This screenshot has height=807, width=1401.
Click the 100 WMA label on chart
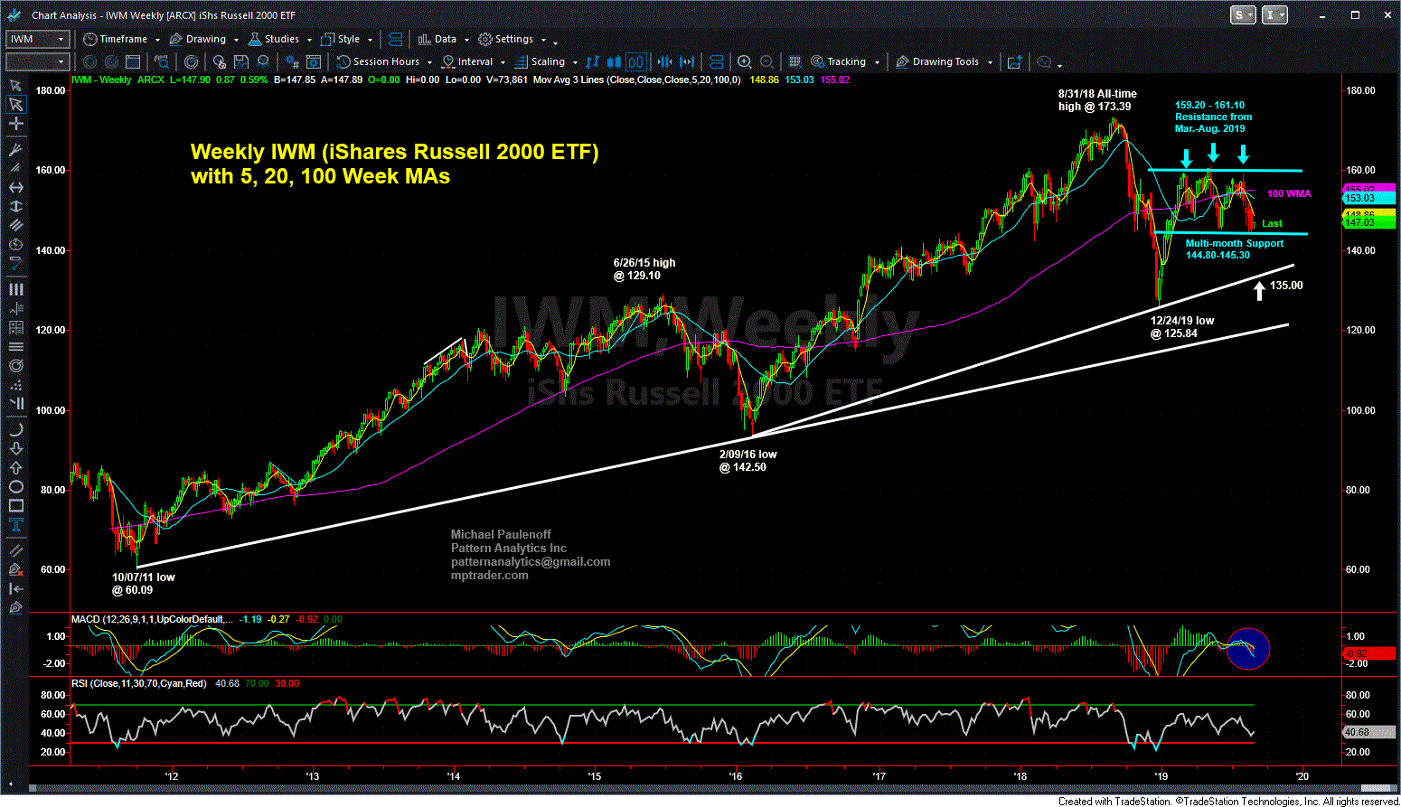(1288, 193)
